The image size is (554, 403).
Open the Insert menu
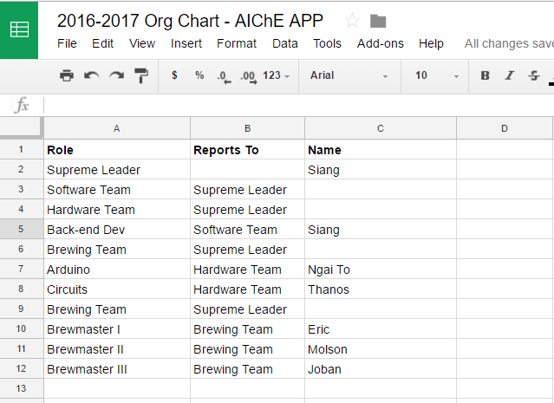coord(186,43)
